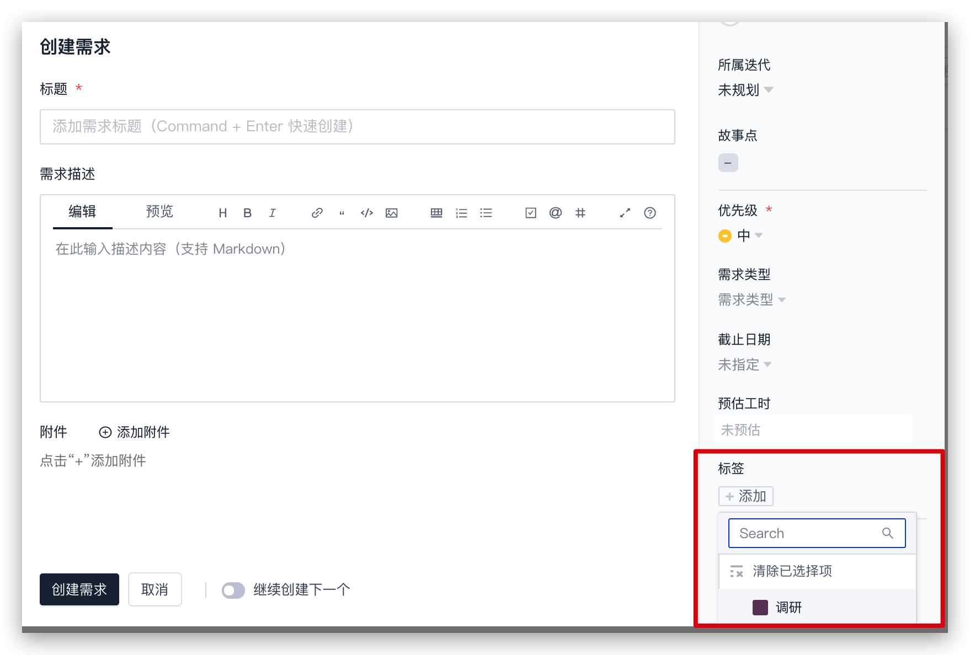Insert a task checkbox list item
This screenshot has width=970, height=655.
pyautogui.click(x=531, y=213)
